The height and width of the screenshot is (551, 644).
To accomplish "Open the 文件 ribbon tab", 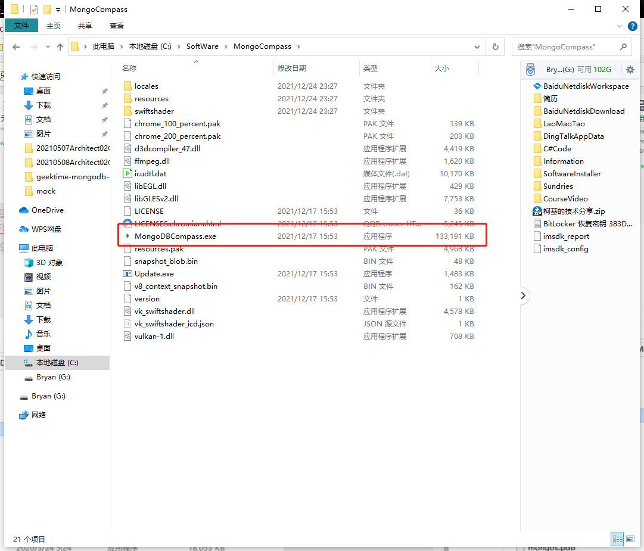I will (x=21, y=26).
